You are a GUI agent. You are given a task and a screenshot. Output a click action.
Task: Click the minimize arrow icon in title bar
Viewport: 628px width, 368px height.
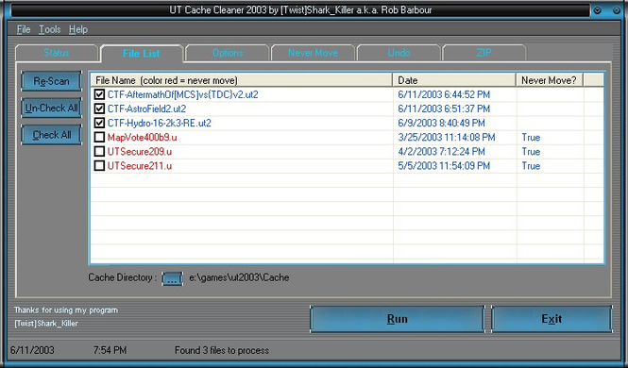(598, 10)
